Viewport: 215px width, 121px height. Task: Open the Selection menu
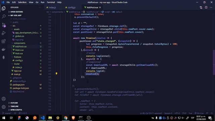(x=22, y=2)
